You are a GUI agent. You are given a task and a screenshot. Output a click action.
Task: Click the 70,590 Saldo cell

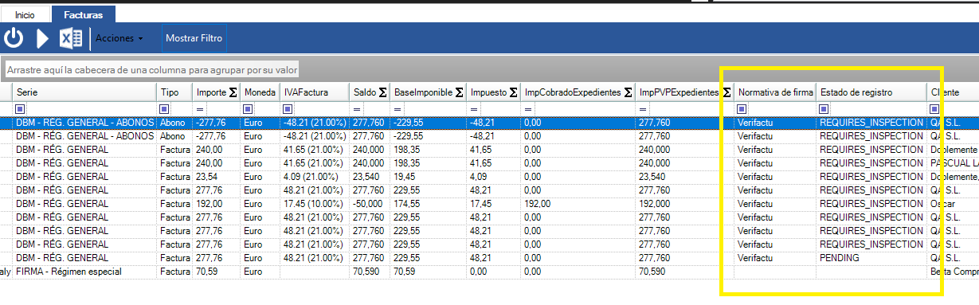[x=369, y=272]
